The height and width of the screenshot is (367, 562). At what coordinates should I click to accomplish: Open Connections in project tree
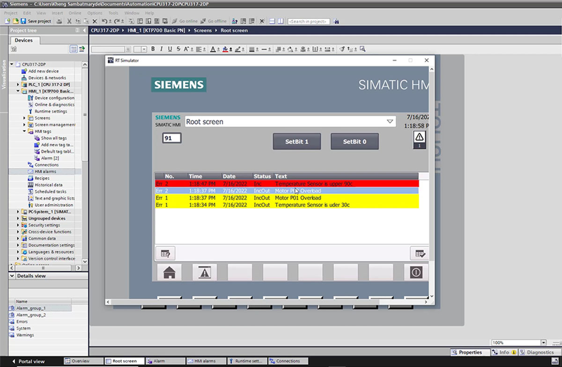click(46, 165)
